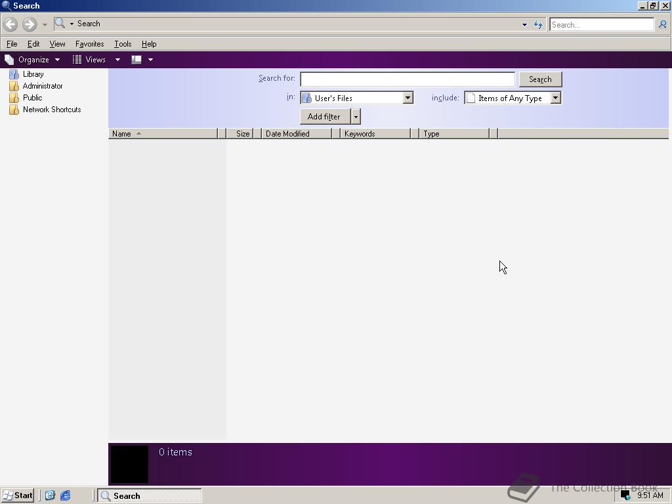This screenshot has height=504, width=672.
Task: Open the Tools menu
Action: 123,44
